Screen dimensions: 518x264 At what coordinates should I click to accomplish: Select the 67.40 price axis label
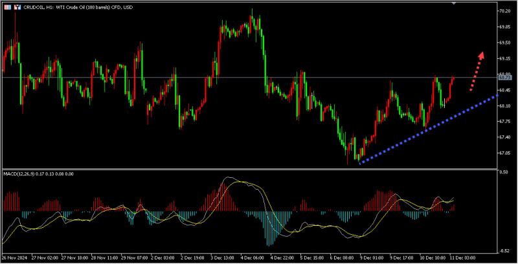pyautogui.click(x=505, y=137)
